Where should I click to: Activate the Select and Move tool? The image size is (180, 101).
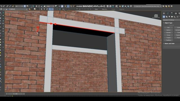pyautogui.click(x=36, y=6)
